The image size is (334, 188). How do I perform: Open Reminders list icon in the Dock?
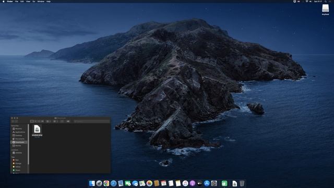tap(171, 183)
